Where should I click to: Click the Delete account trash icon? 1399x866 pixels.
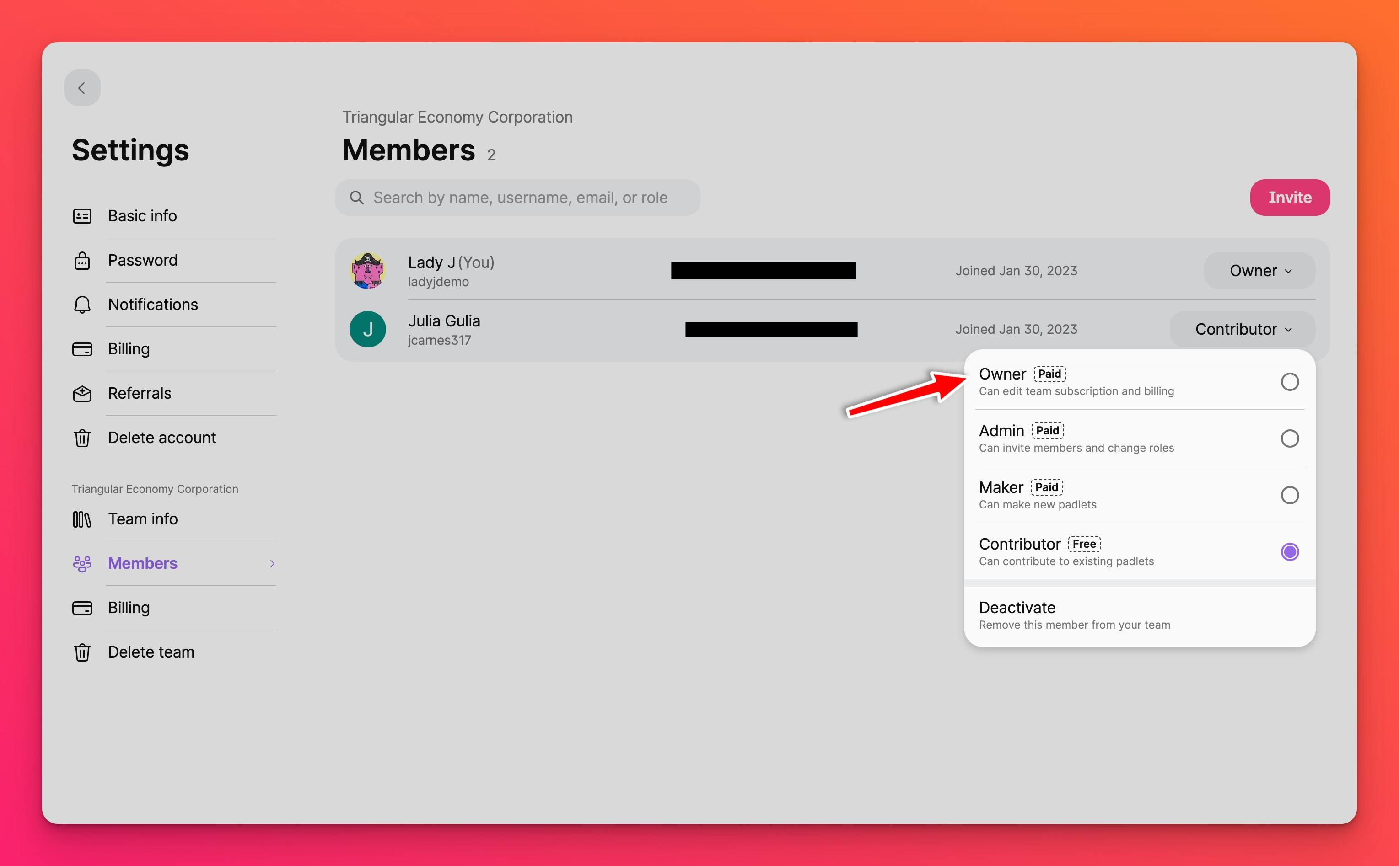click(82, 438)
